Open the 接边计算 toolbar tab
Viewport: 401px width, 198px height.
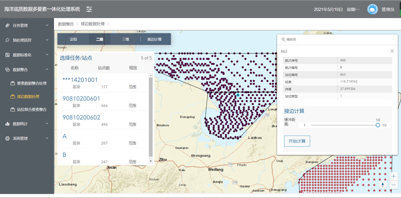click(154, 39)
